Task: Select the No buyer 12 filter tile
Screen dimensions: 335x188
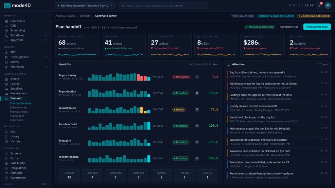Action: click(x=69, y=175)
